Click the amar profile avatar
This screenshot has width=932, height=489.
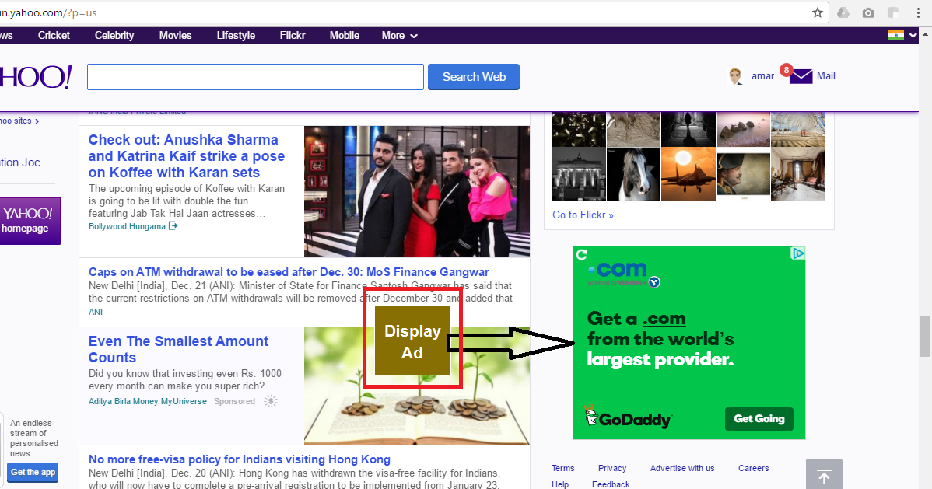[734, 75]
